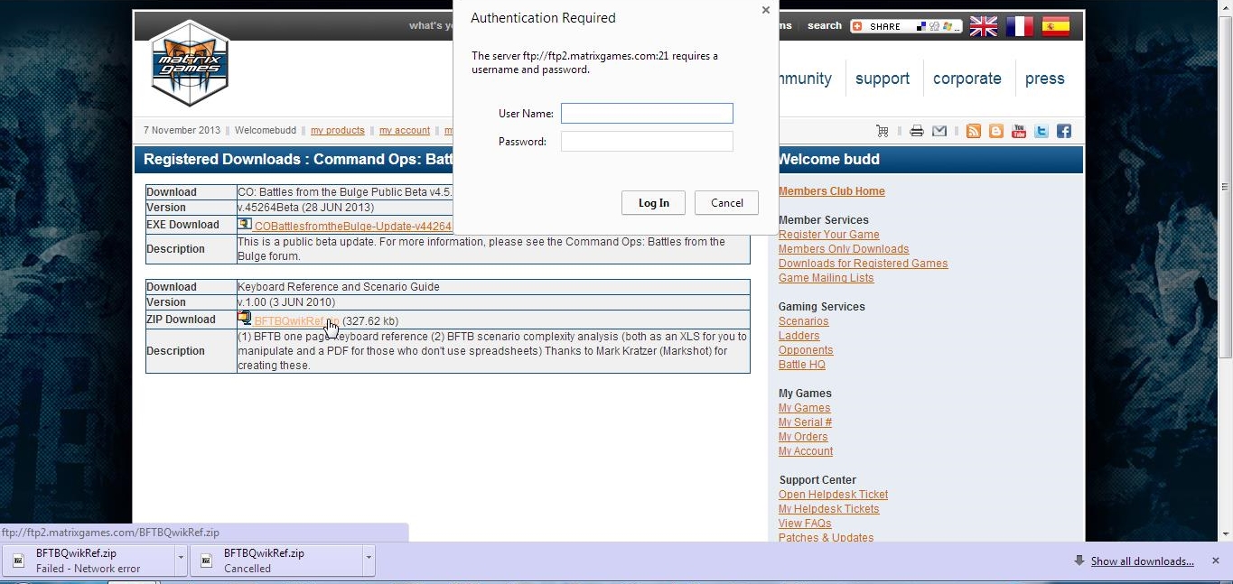Click the User Name input field
This screenshot has height=584, width=1233.
click(647, 113)
